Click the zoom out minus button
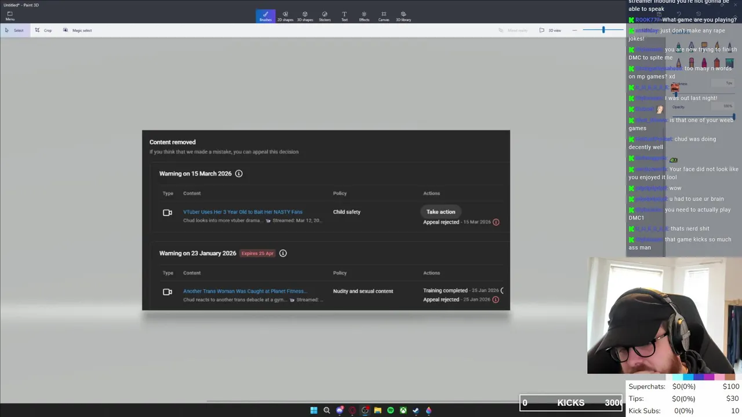This screenshot has width=742, height=417. click(x=574, y=30)
